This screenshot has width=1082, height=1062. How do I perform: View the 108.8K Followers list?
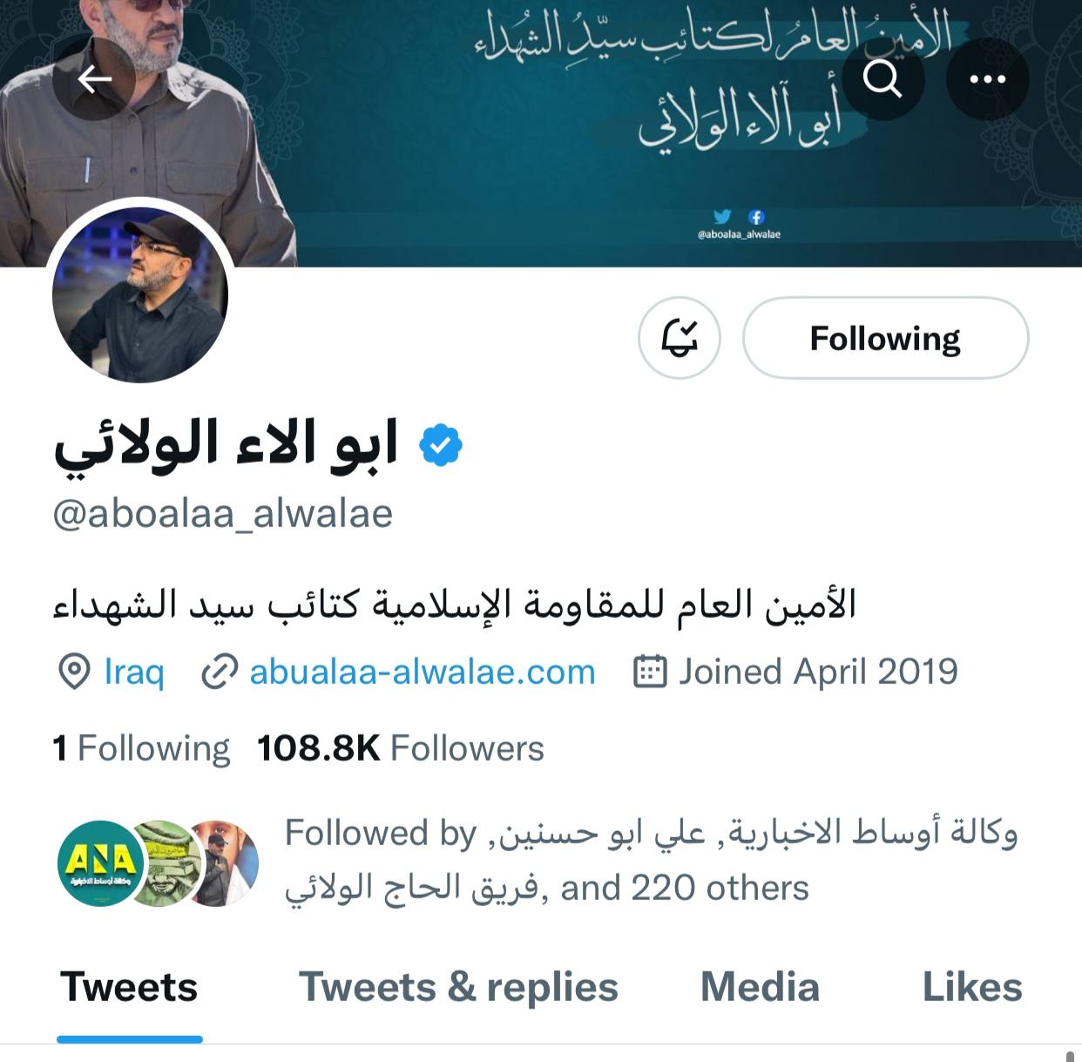(401, 748)
